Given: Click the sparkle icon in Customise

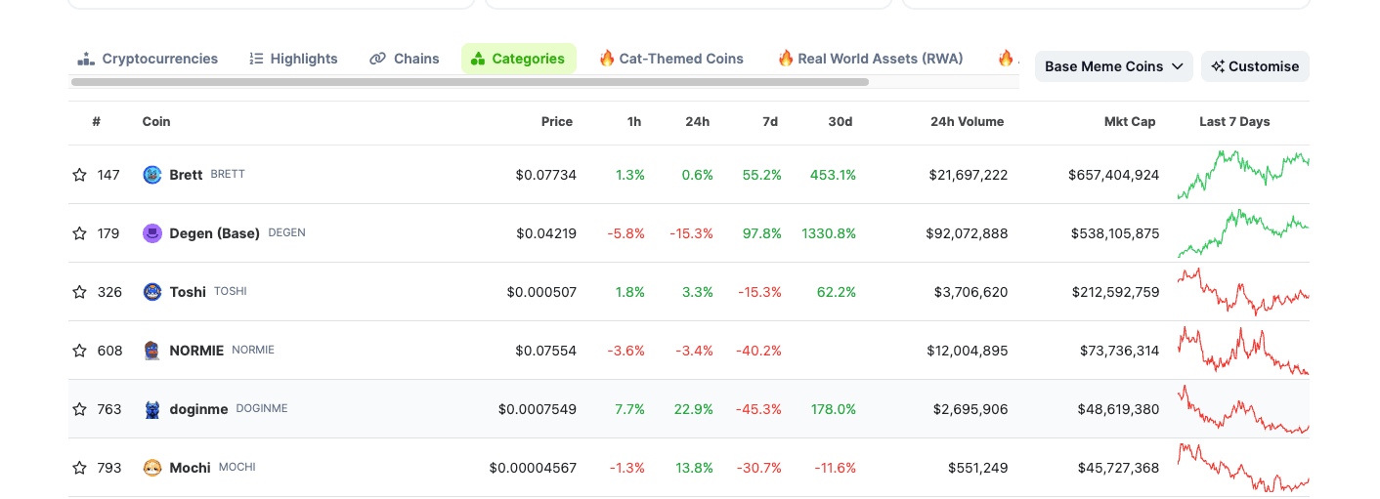Looking at the screenshot, I should [1218, 66].
